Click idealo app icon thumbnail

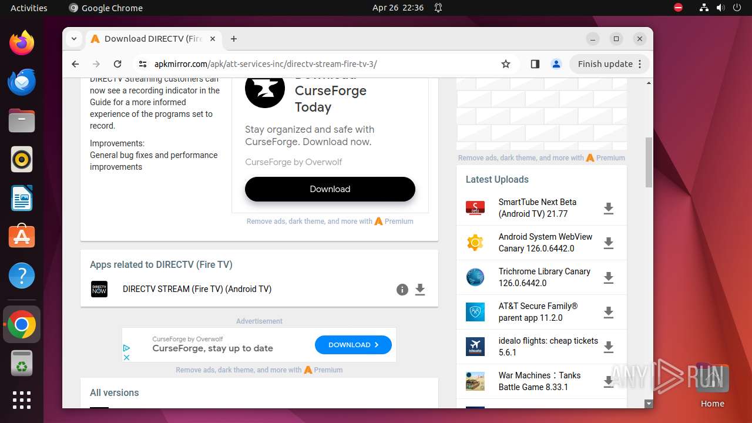point(475,347)
